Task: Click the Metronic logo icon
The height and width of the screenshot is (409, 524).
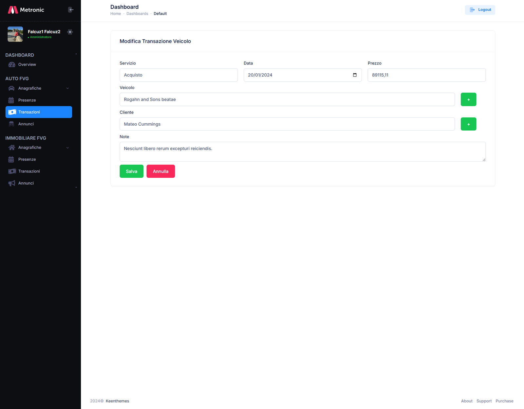Action: (x=13, y=10)
